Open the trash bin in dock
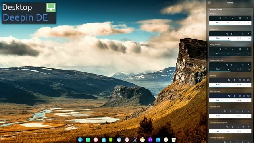Image resolution: width=254 pixels, height=143 pixels. pyautogui.click(x=174, y=140)
